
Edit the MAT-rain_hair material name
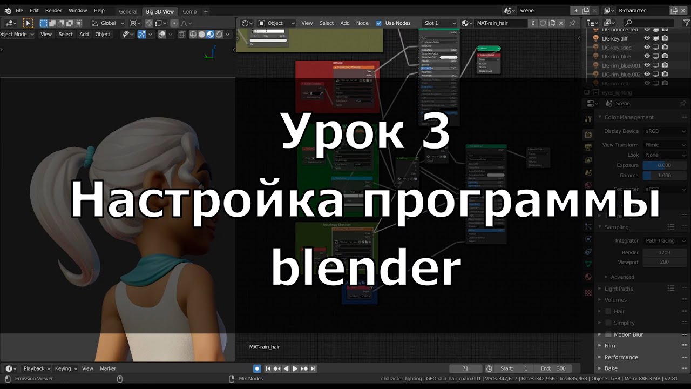pos(500,23)
